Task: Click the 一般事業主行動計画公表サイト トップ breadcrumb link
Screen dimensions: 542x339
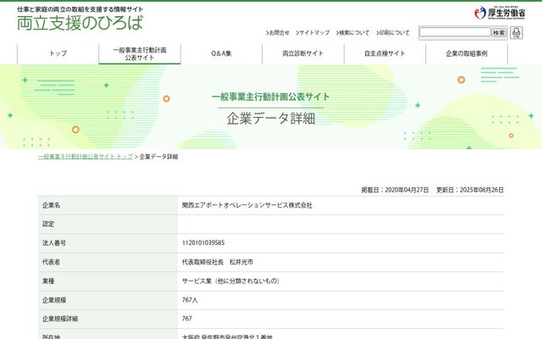Action: [86, 157]
